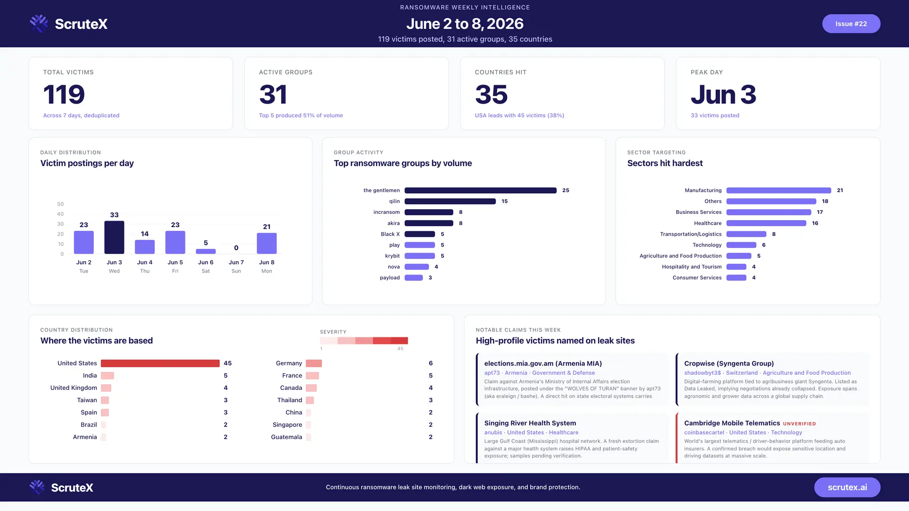Image resolution: width=909 pixels, height=511 pixels.
Task: Open the Total Victims 119 card
Action: (131, 94)
